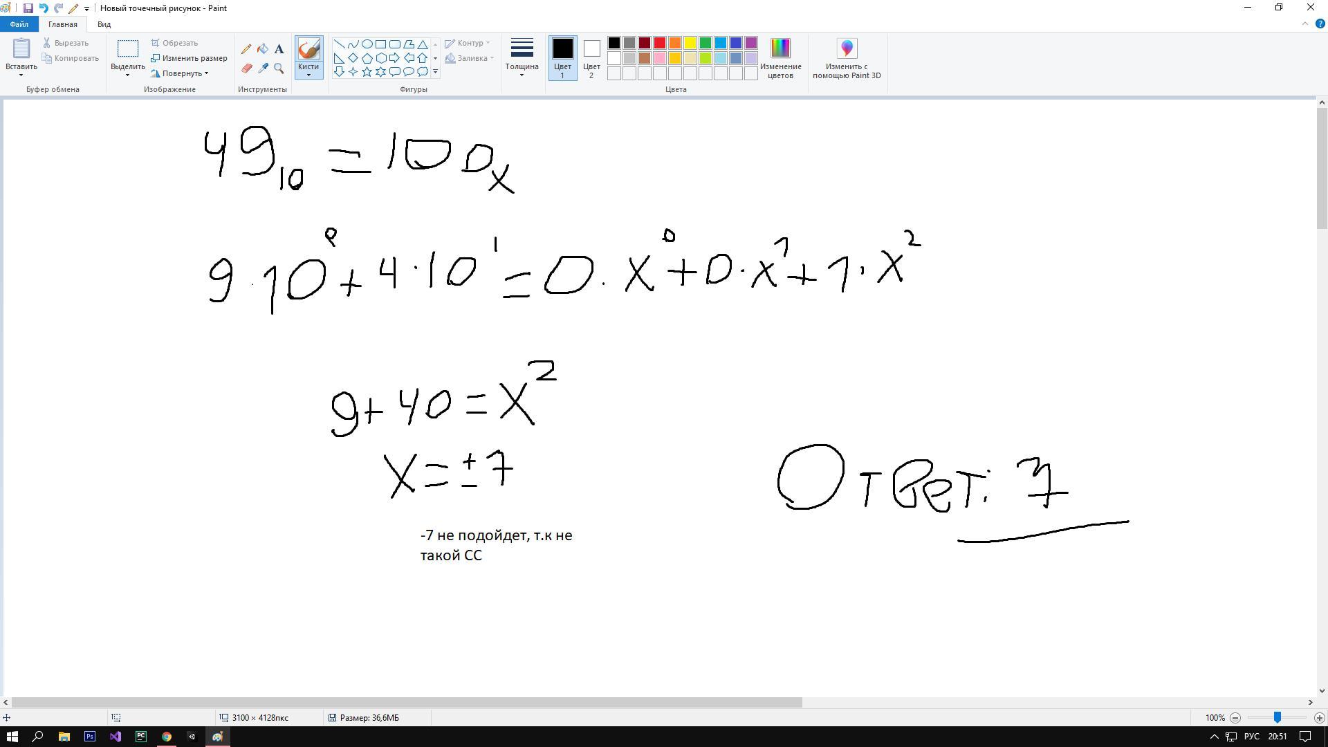
Task: Select the Eraser tool
Action: pos(246,68)
